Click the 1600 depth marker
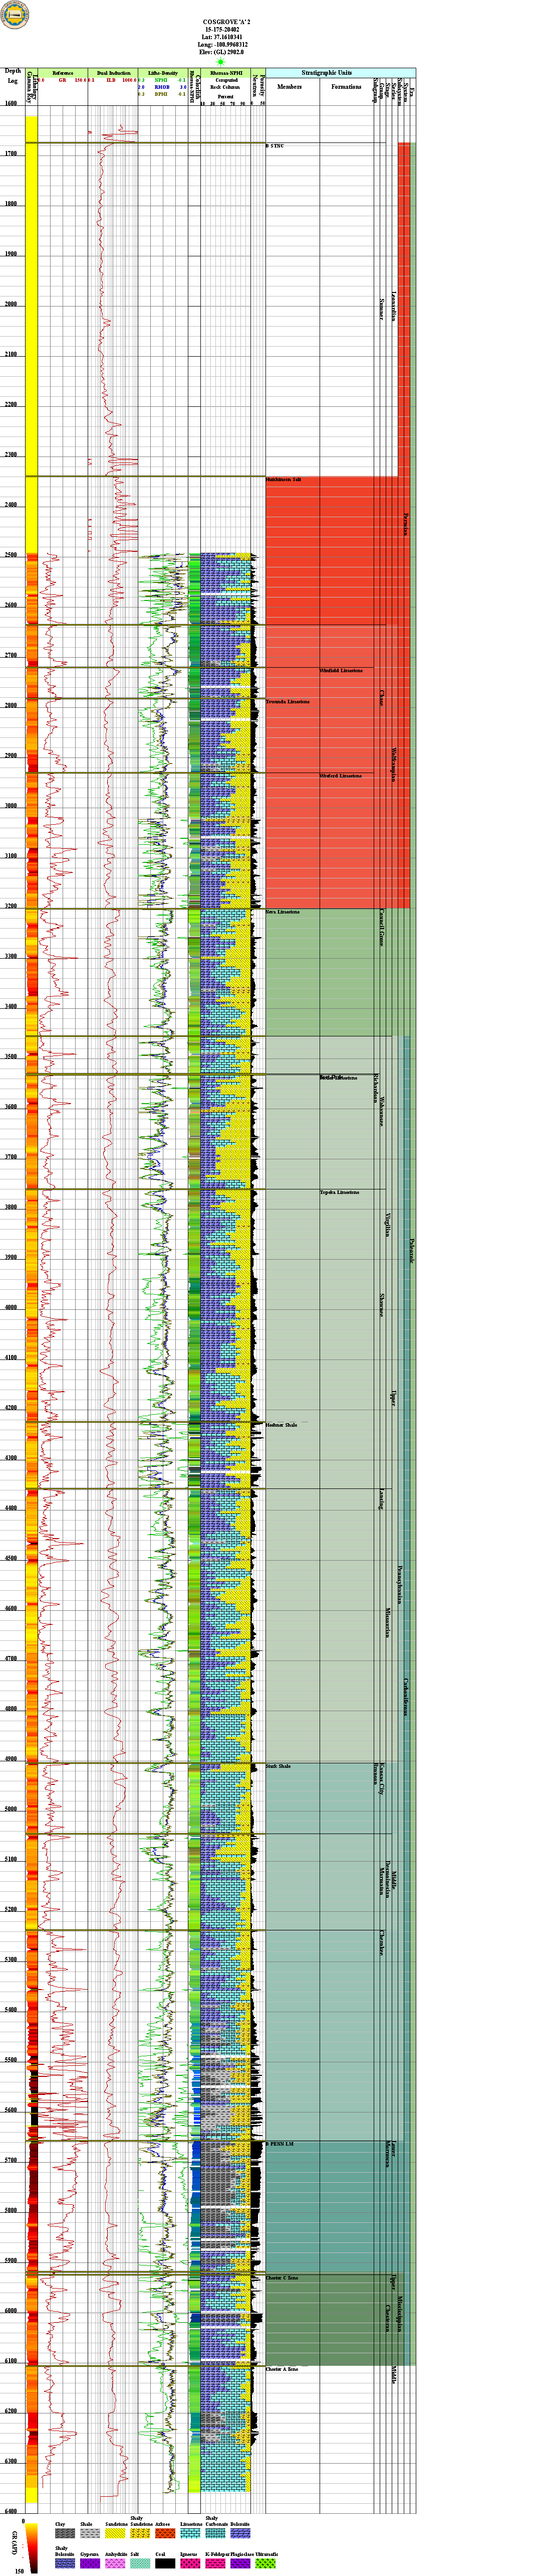The image size is (541, 2576). pos(10,103)
